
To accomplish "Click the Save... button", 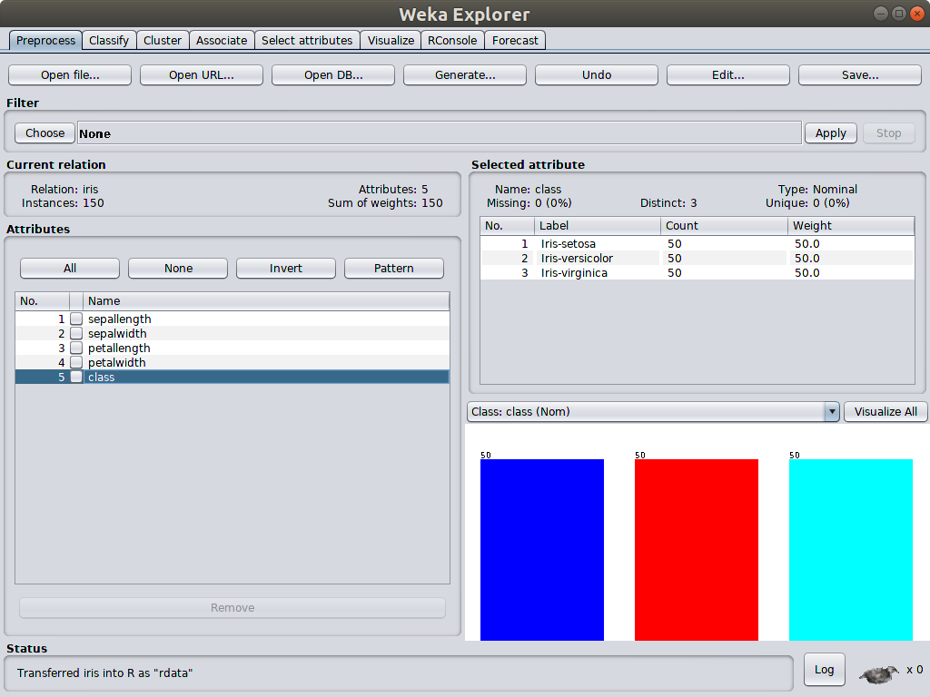I will [x=860, y=74].
